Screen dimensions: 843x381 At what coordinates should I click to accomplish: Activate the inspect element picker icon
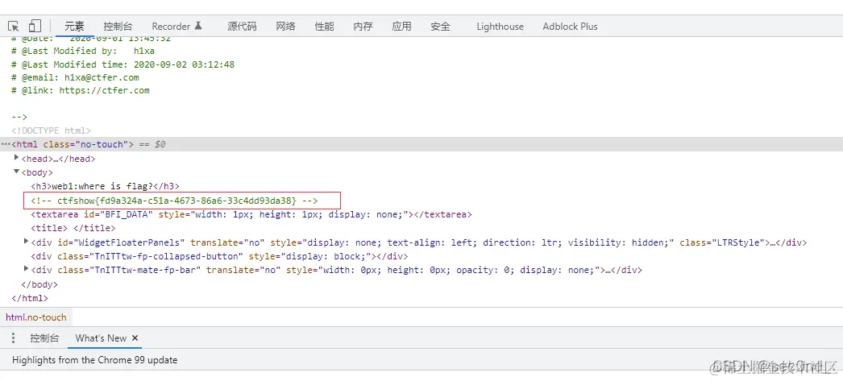click(x=14, y=26)
